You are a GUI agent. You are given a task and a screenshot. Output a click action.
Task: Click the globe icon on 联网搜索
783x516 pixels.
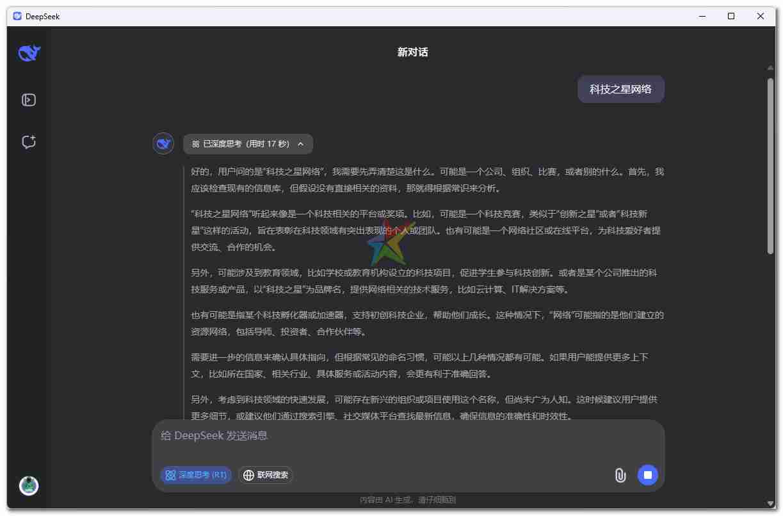point(248,476)
